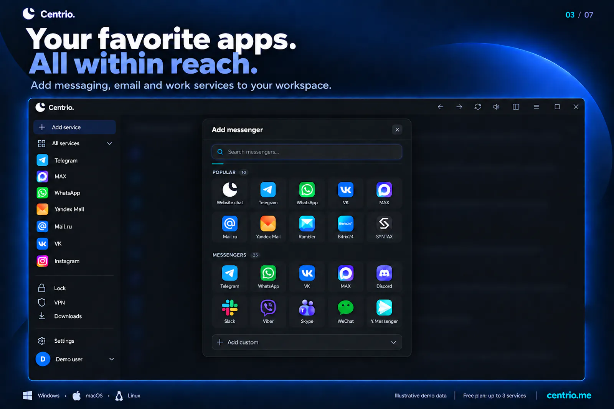
Task: Select Mail.ru messenger tile
Action: (x=230, y=227)
